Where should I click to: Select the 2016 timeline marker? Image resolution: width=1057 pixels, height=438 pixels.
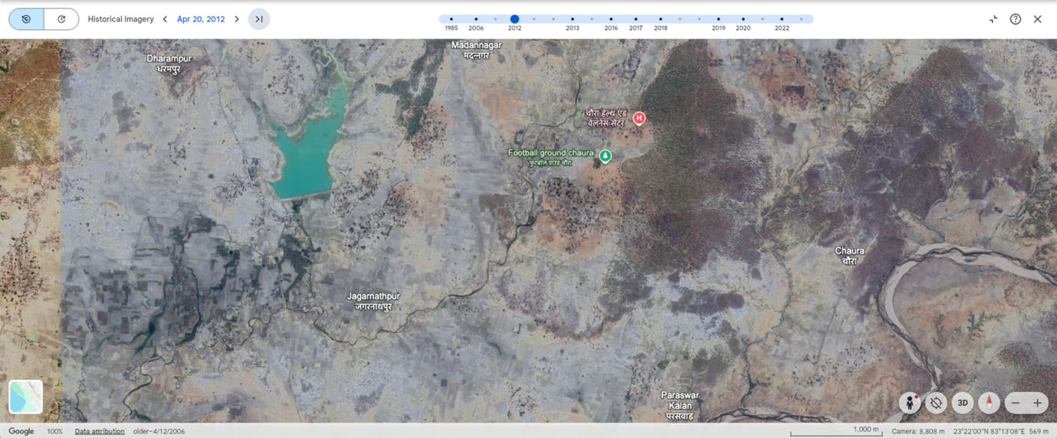611,19
